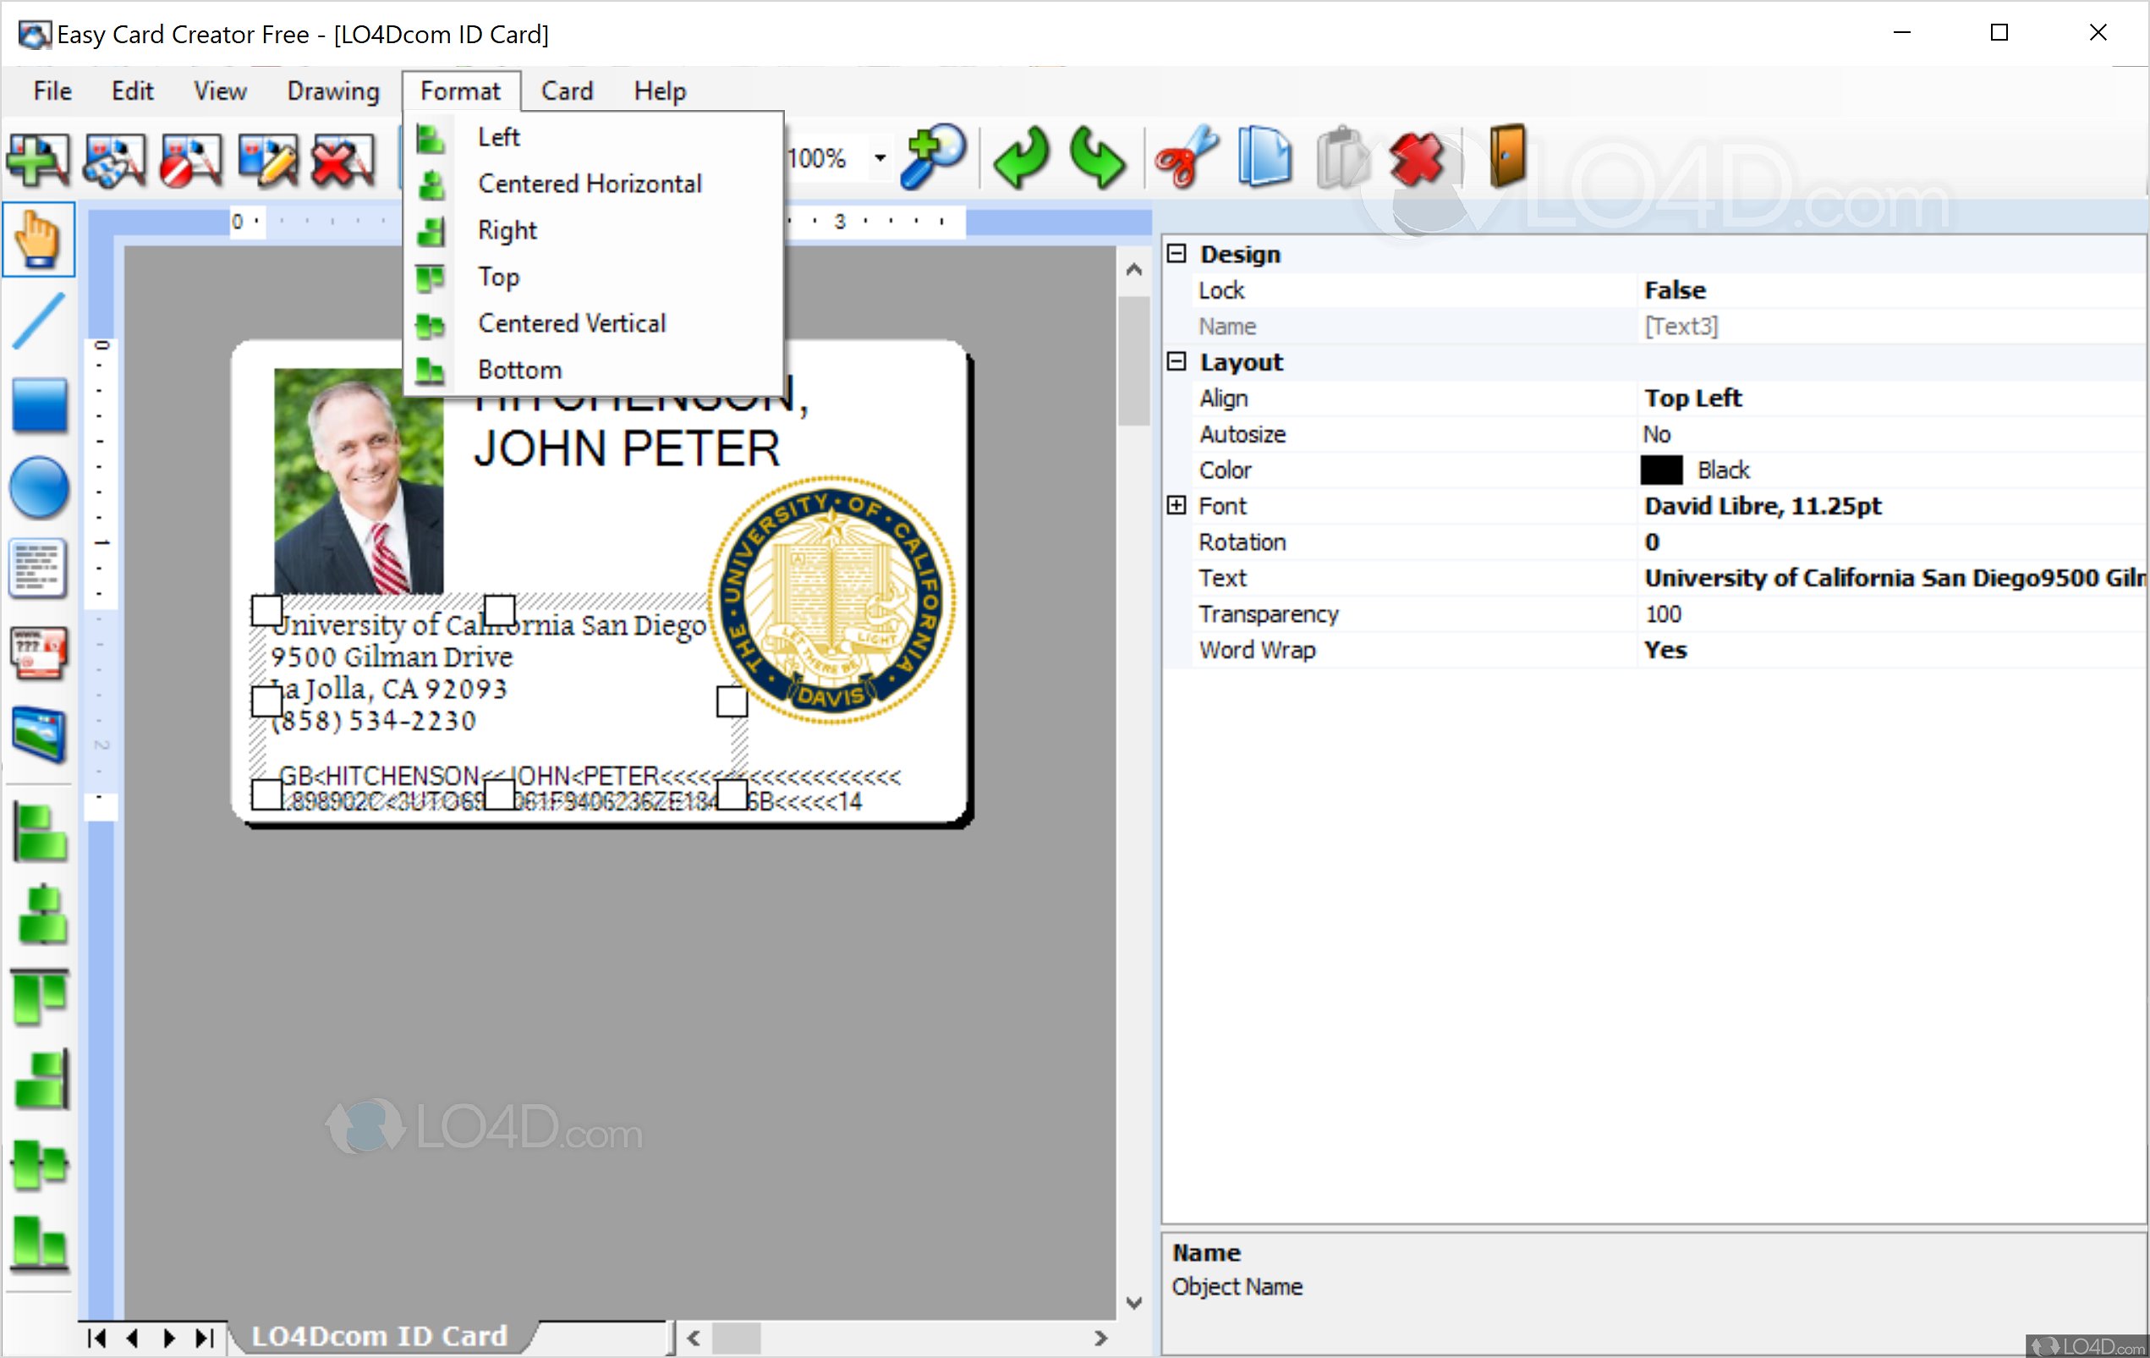Viewport: 2150px width, 1358px height.
Task: Click the red X delete object icon
Action: pyautogui.click(x=1417, y=159)
